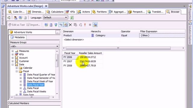Click the red exclamation Execute Query icon
Screen dimensions: 193x108
(85, 25)
